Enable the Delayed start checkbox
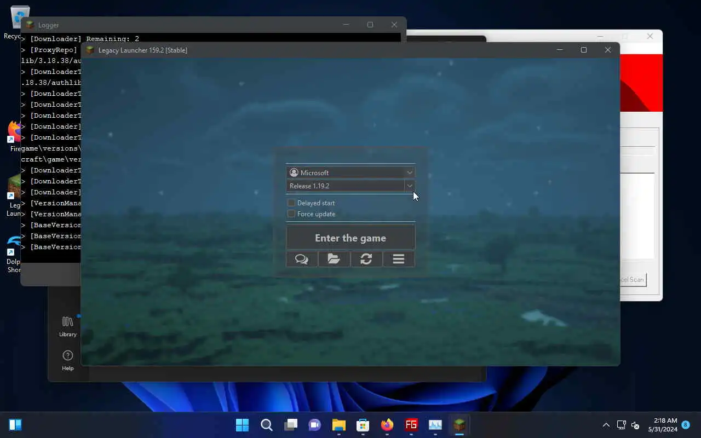Viewport: 701px width, 438px height. click(x=291, y=203)
